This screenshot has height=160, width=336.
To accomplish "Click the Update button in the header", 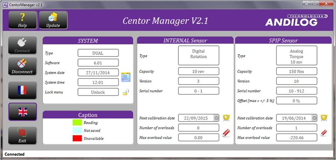I will point(53,20).
